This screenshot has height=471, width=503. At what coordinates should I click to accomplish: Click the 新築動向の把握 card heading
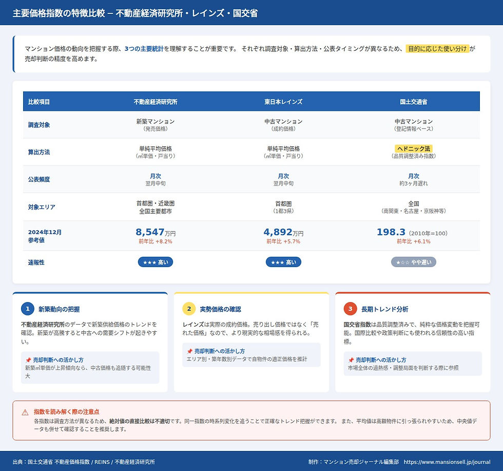tap(59, 309)
